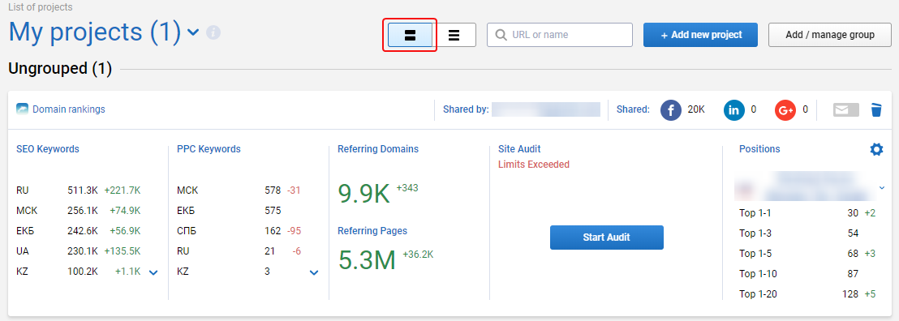Image resolution: width=899 pixels, height=321 pixels.
Task: Expand the SEO Keywords list chevron
Action: tap(153, 273)
